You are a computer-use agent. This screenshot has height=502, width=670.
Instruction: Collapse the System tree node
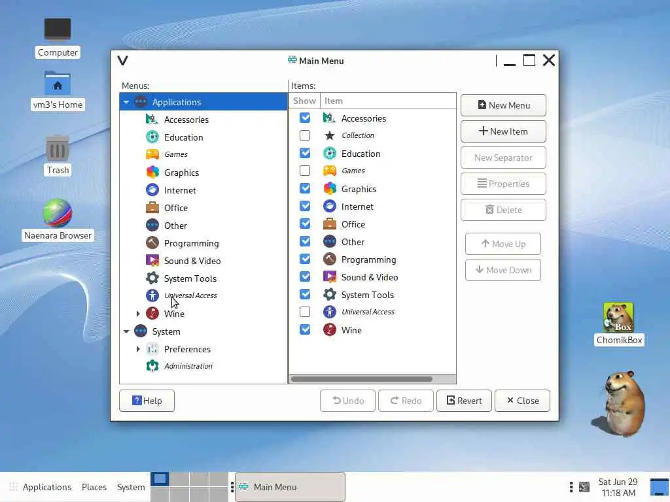[126, 331]
